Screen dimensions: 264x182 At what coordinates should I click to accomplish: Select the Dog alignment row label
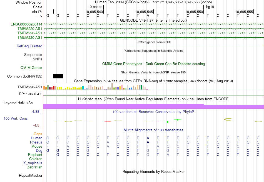click(39, 151)
